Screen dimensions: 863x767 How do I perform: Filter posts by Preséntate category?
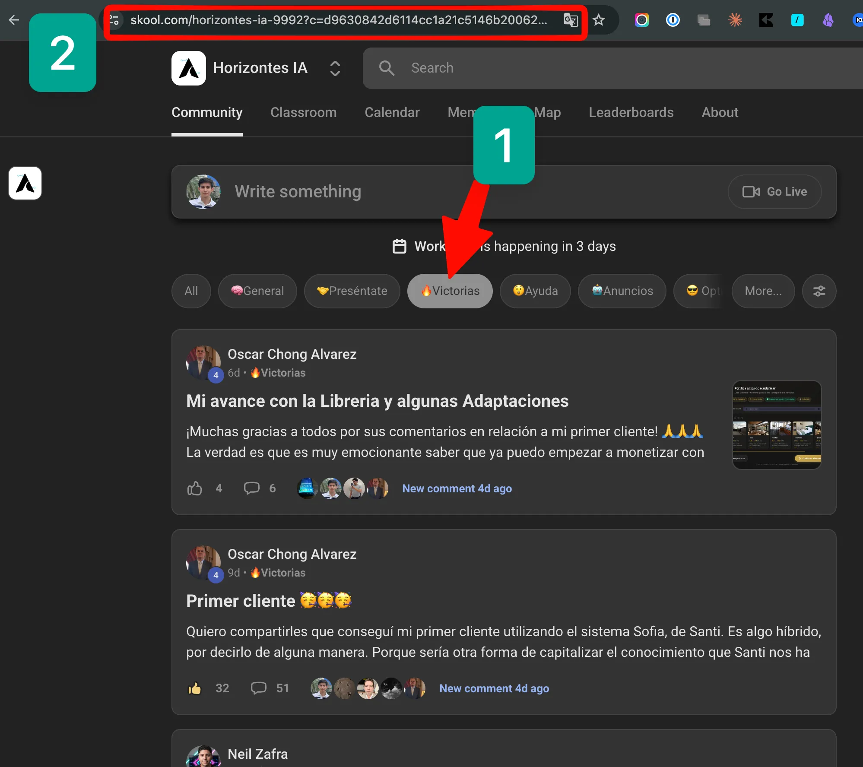pos(352,291)
